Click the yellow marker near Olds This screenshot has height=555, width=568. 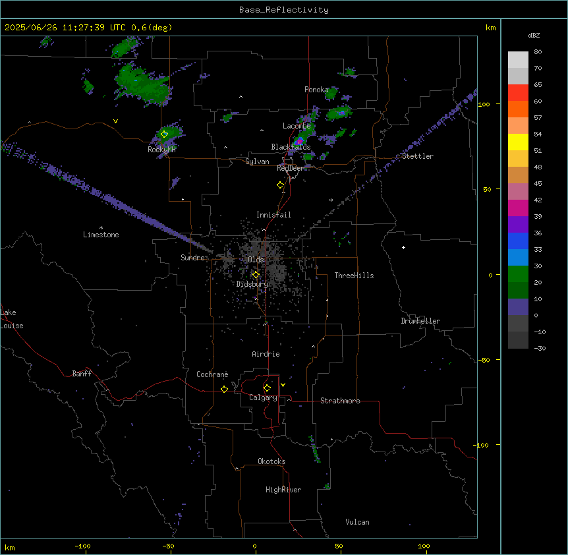[x=256, y=275]
